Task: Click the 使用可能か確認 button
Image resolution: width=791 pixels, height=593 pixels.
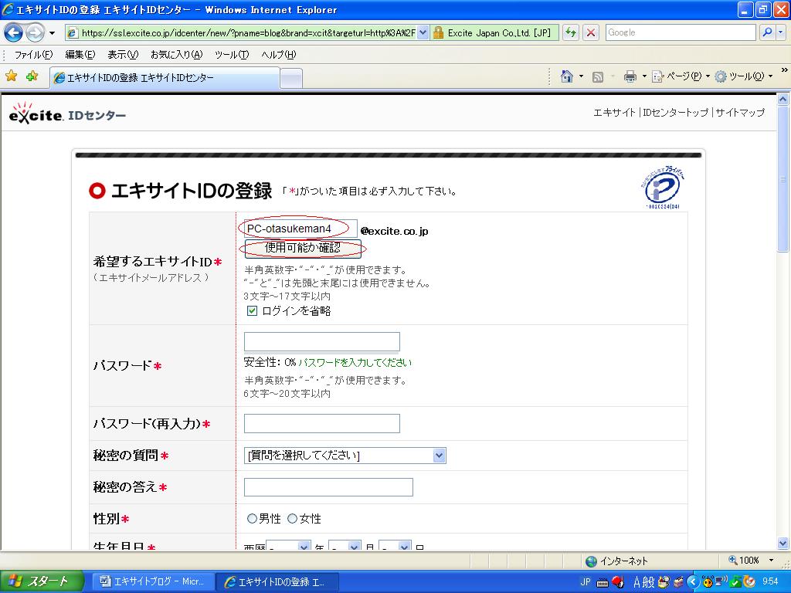Action: [x=303, y=248]
